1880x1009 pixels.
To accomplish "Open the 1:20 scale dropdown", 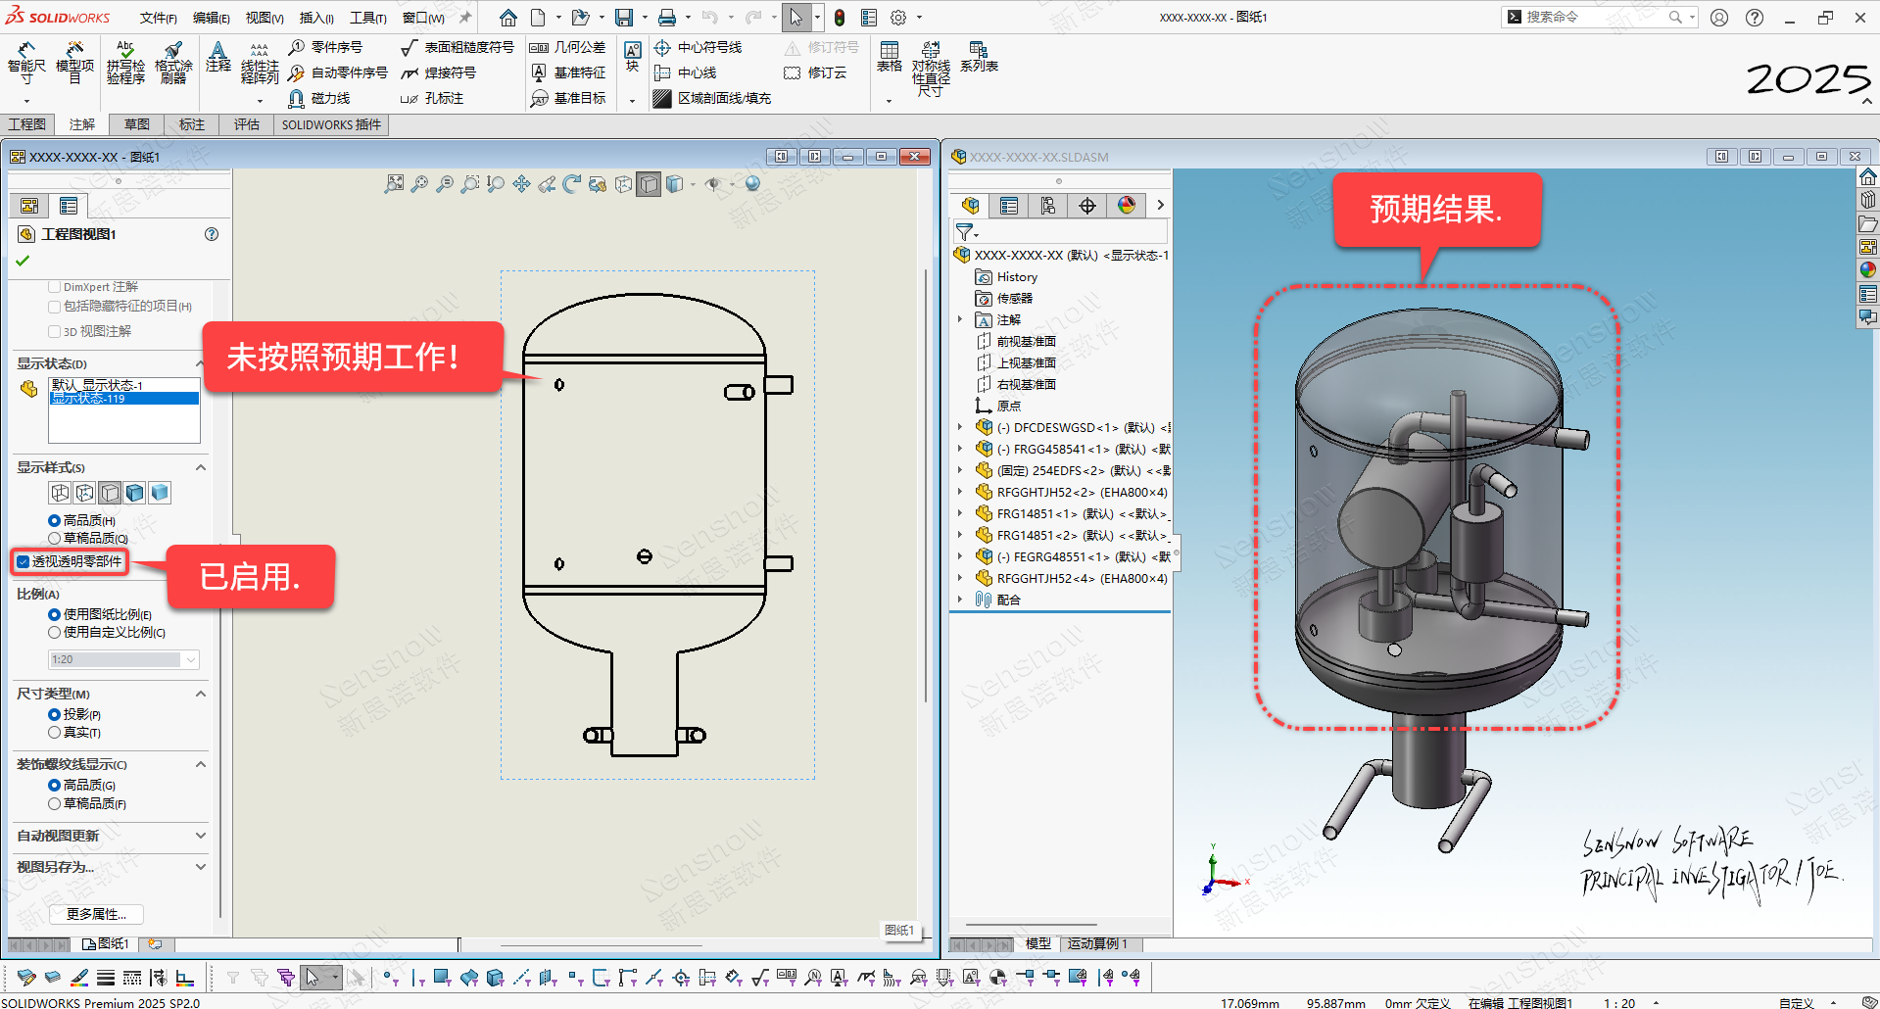I will pyautogui.click(x=190, y=659).
